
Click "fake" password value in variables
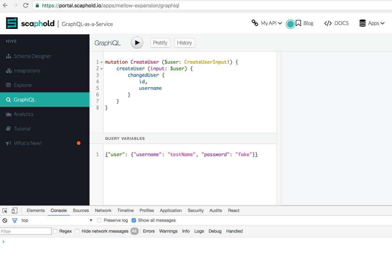[244, 155]
